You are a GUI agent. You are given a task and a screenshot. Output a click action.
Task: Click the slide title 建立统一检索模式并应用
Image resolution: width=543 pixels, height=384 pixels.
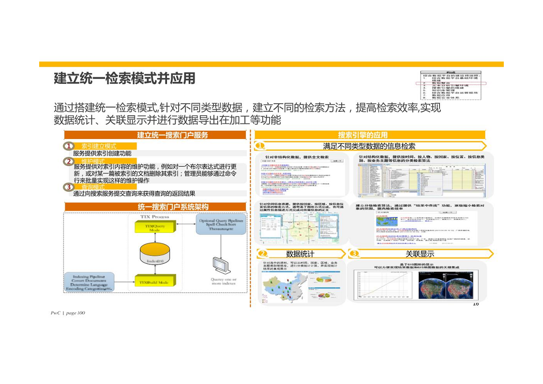[124, 78]
